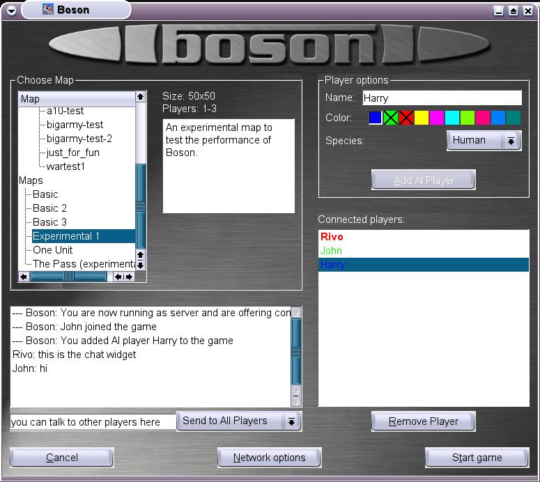Pick the magenta player color

(x=437, y=118)
